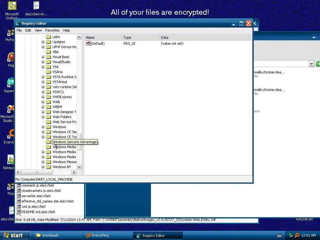320x240 pixels.
Task: Open the View menu in Registry Editor
Action: tap(38, 30)
